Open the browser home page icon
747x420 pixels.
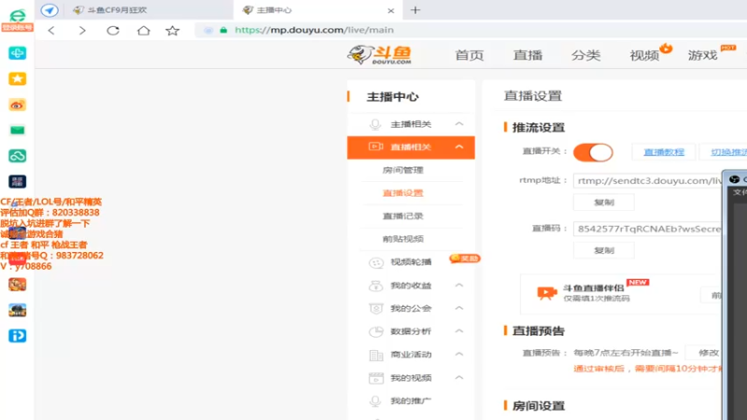coord(144,31)
